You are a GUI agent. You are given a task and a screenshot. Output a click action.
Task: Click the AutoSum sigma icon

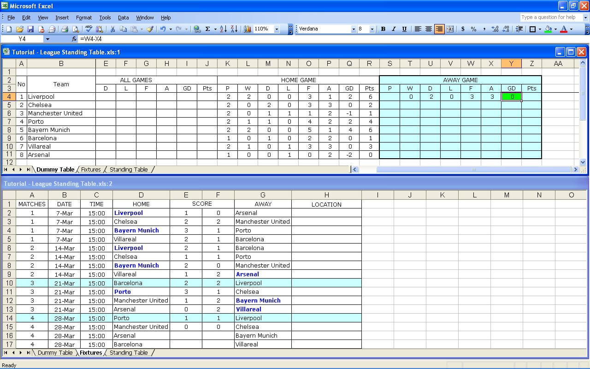coord(207,29)
